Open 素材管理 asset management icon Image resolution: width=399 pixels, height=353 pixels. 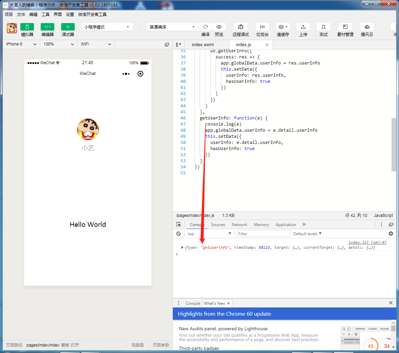click(345, 27)
